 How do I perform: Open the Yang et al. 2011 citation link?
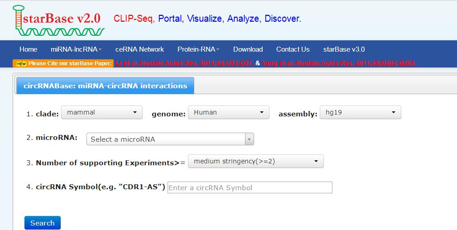point(339,63)
